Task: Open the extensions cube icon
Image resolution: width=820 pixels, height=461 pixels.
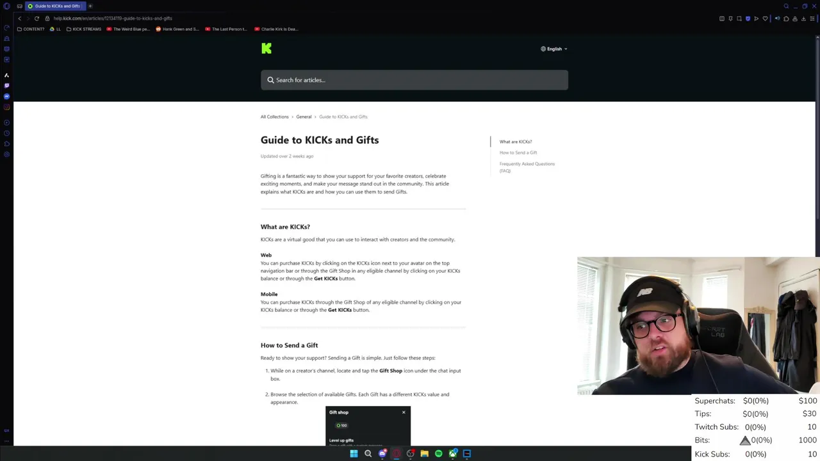Action: [x=786, y=19]
